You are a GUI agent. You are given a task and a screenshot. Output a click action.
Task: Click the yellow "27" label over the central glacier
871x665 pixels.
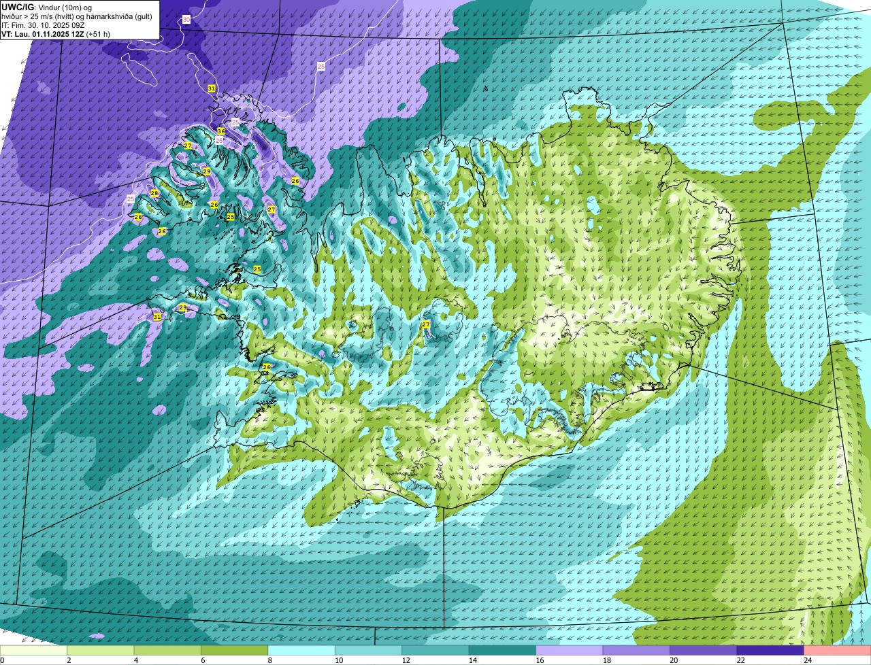coord(426,325)
